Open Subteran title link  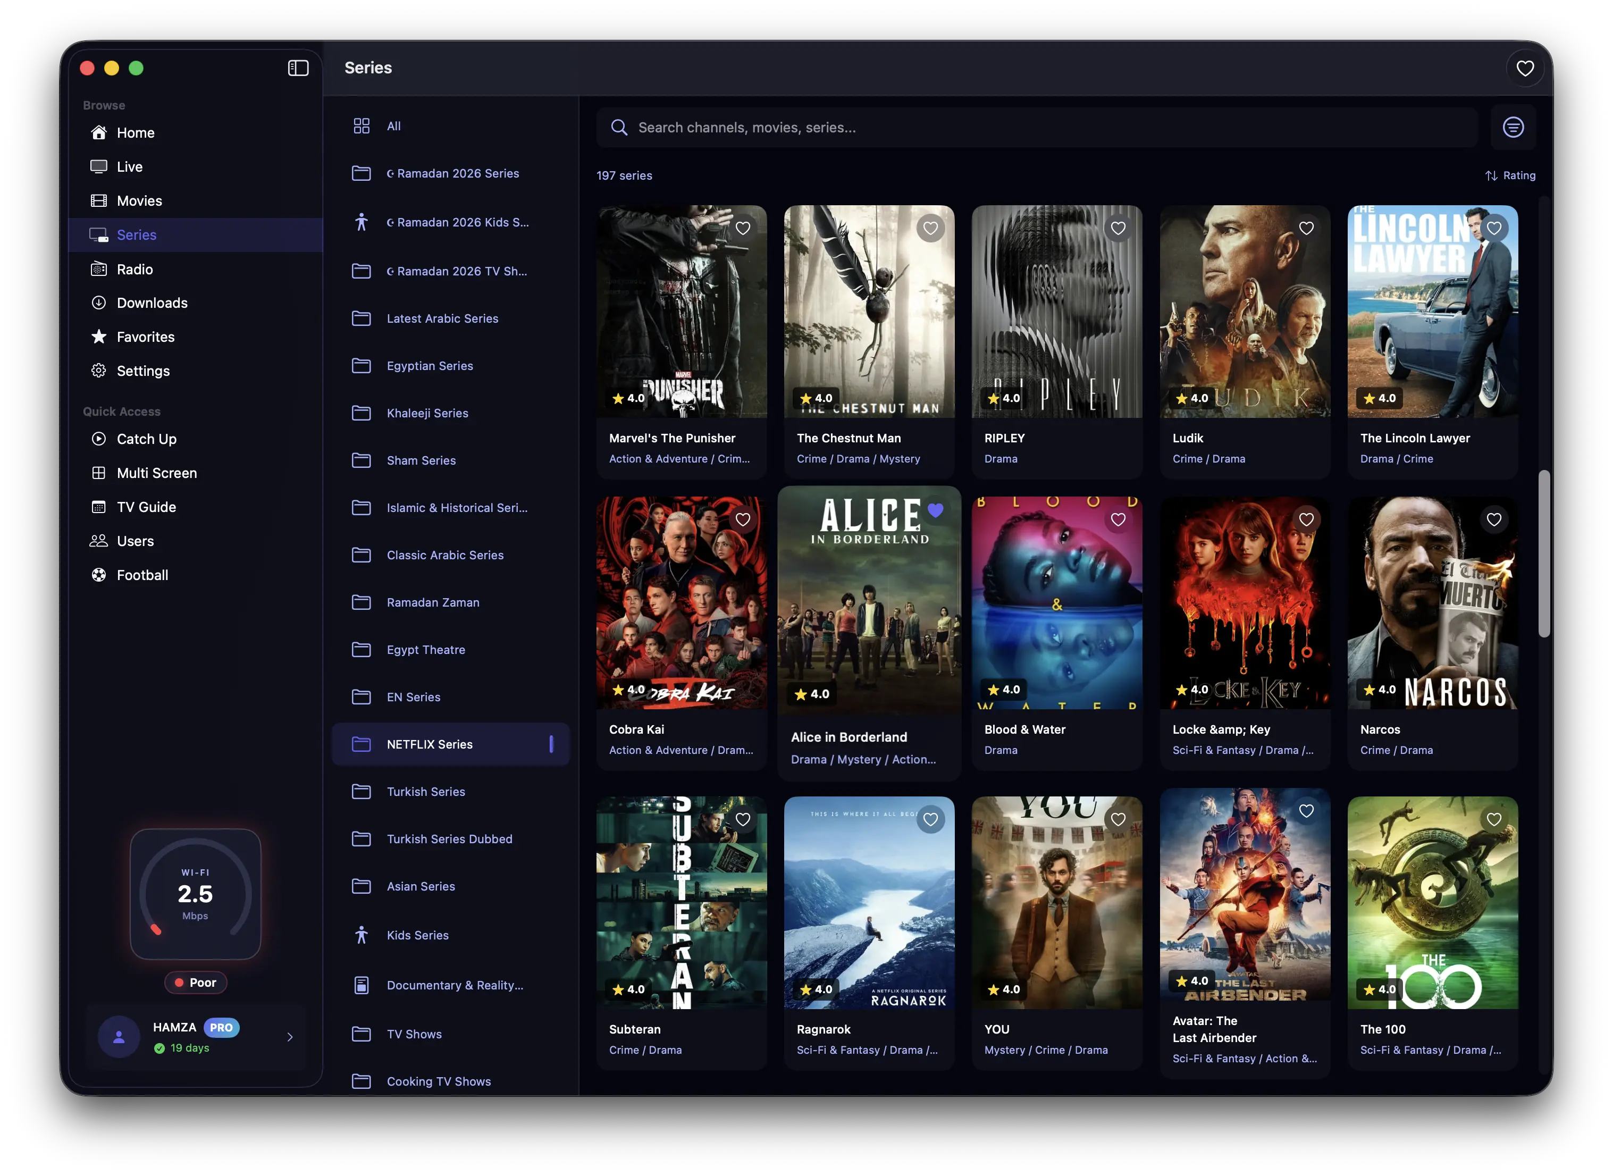click(x=634, y=1029)
